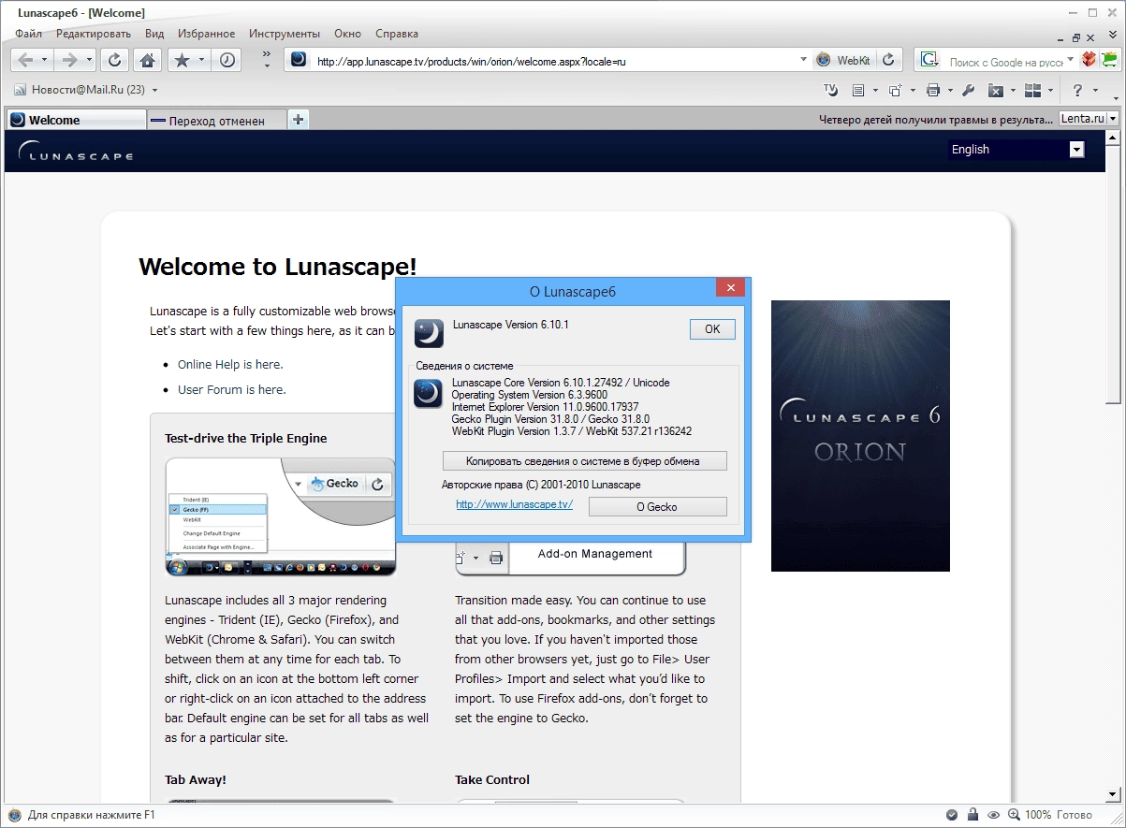Switch to the Переход отменен tab

(217, 120)
